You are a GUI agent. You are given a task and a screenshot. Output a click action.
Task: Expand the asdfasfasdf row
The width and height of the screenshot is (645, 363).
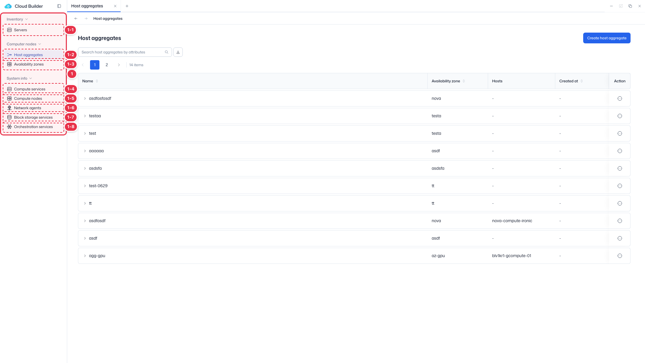tap(85, 98)
